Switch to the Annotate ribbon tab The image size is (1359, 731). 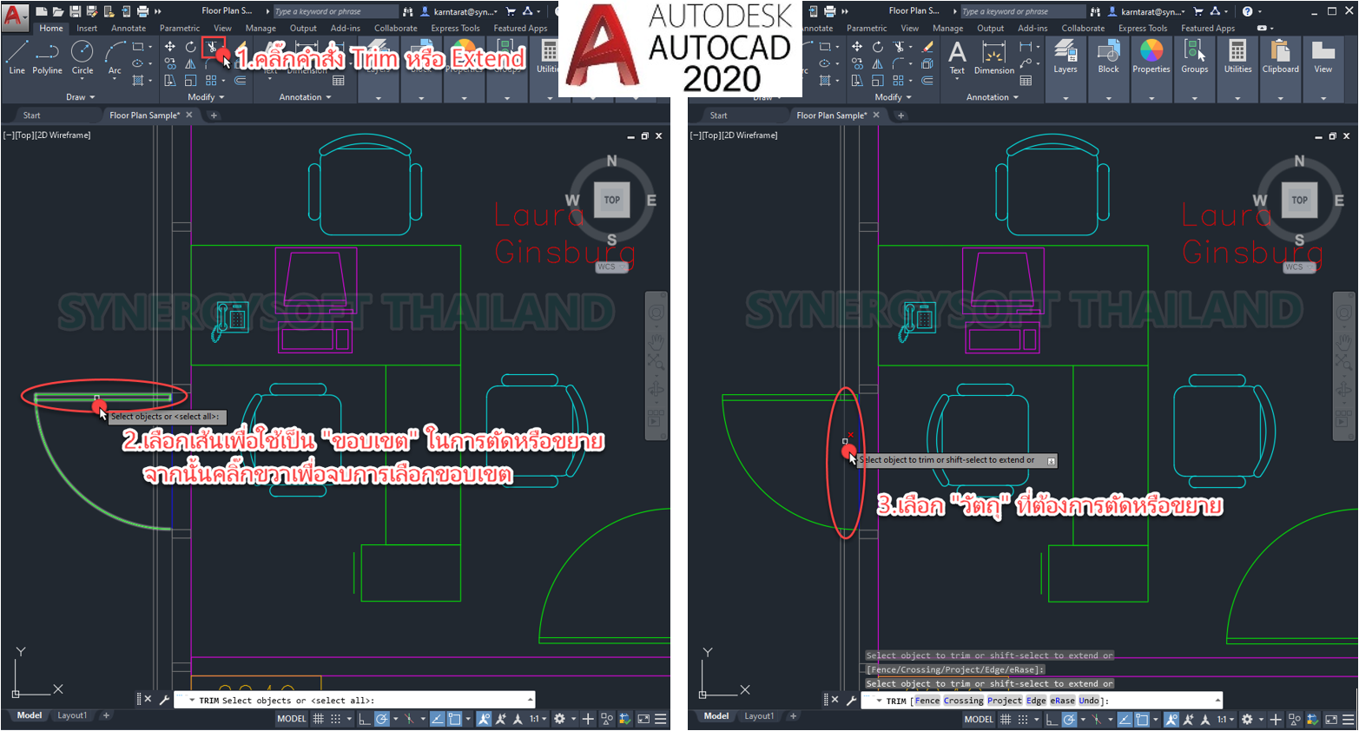129,27
